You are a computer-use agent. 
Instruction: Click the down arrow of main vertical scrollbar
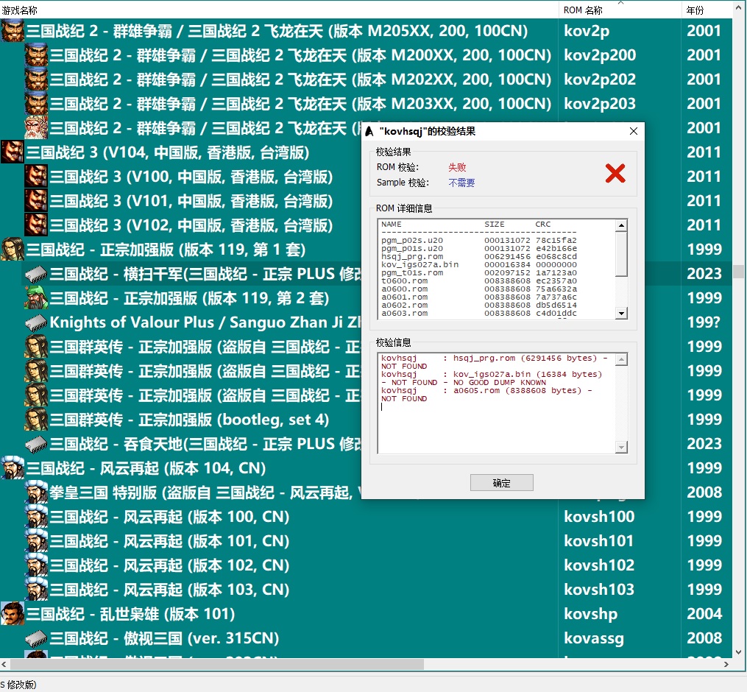[738, 652]
